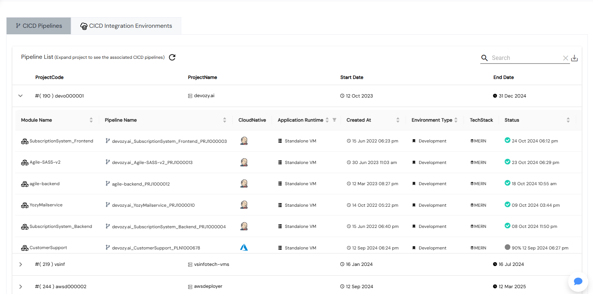The height and width of the screenshot is (294, 593).
Task: Sort by Environment Type column
Action: (456, 120)
